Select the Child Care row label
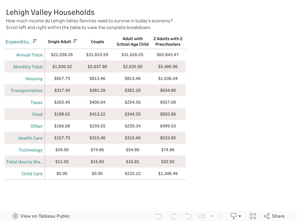 (32, 174)
